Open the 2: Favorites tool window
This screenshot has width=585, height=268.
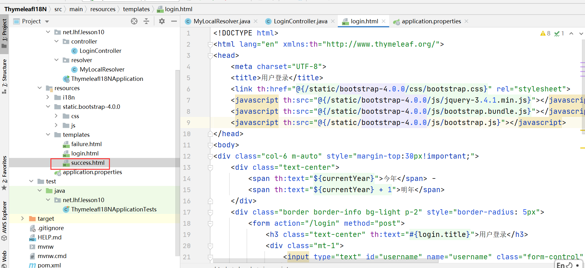coord(4,173)
